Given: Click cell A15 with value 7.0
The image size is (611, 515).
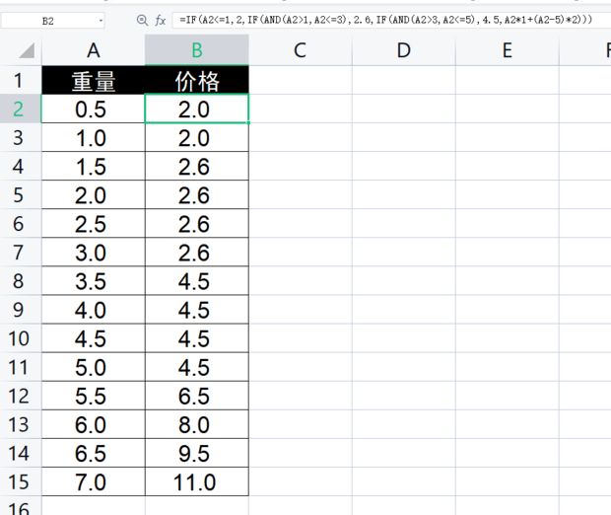Looking at the screenshot, I should 94,481.
